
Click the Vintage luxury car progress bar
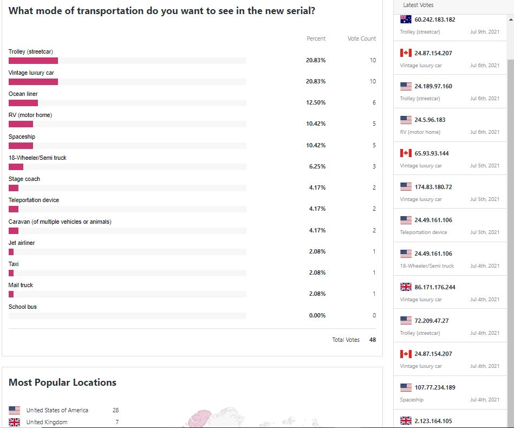click(33, 82)
